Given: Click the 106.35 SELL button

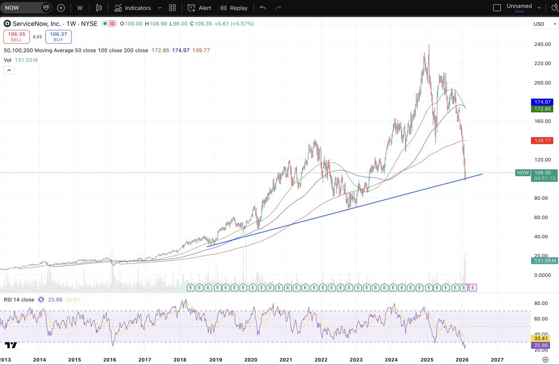Looking at the screenshot, I should (x=16, y=36).
